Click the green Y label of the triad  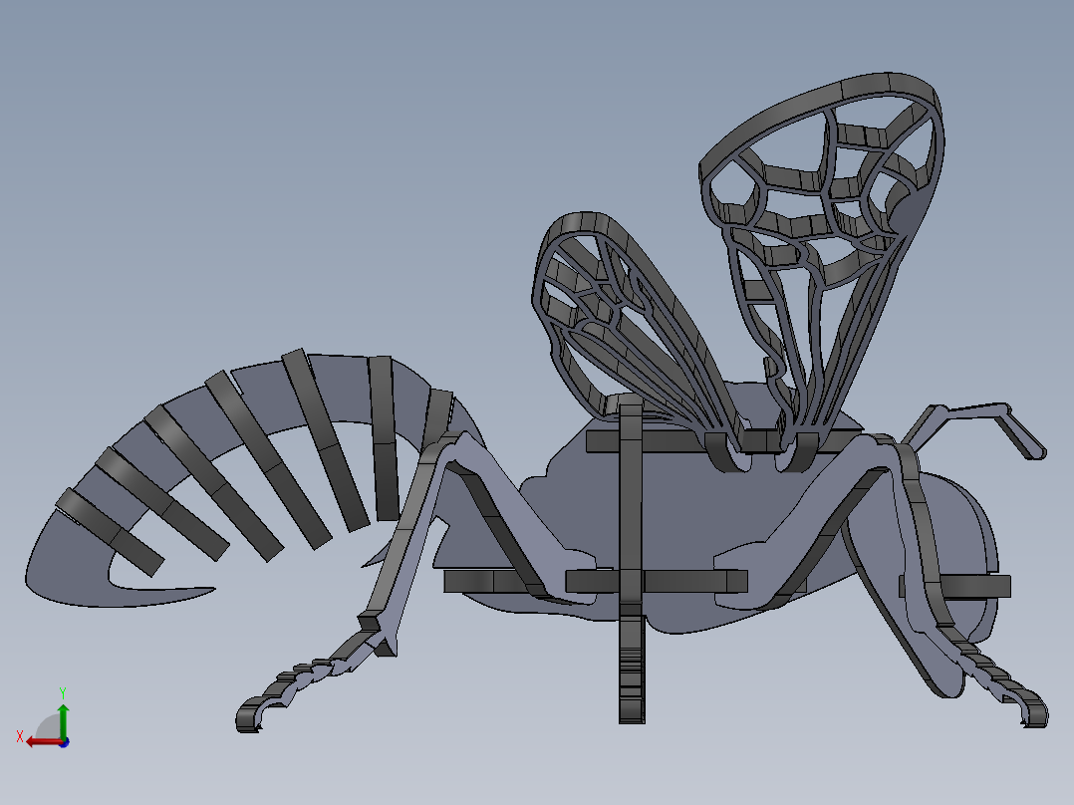62,691
